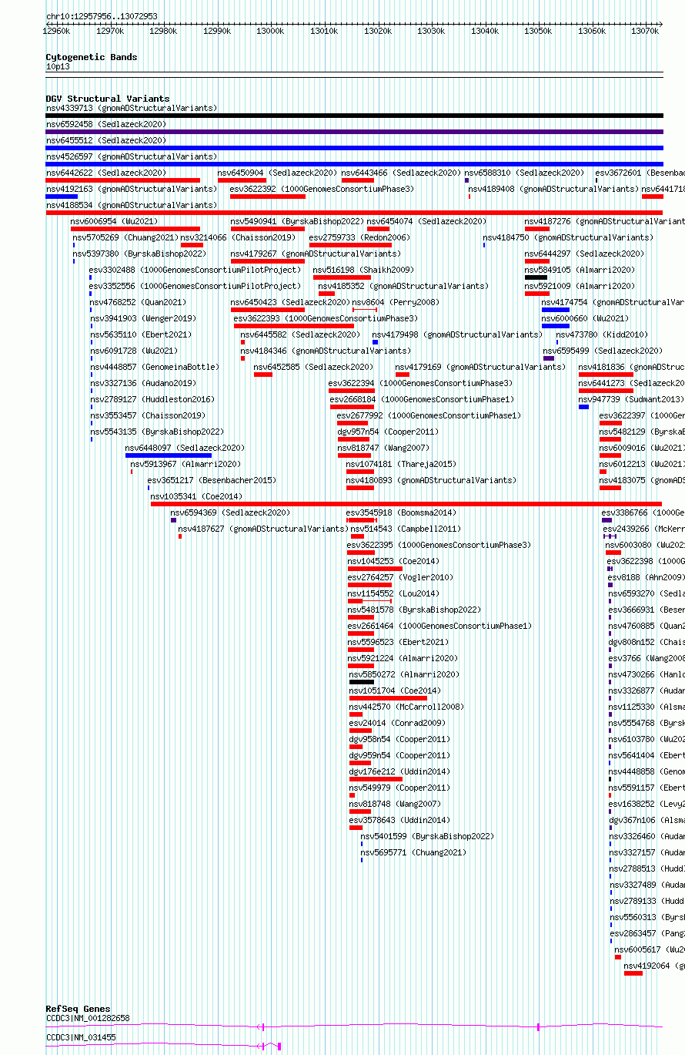Click nsv4448857 (GenomeinaBottle) label
Viewport: 685px width, 1055px height.
coord(154,367)
